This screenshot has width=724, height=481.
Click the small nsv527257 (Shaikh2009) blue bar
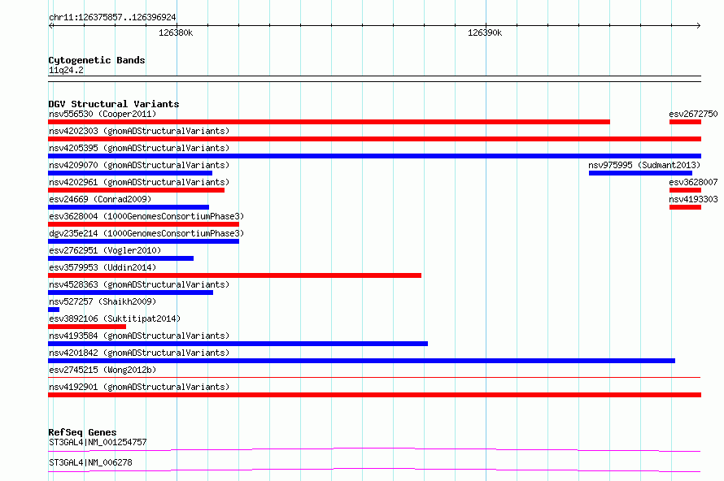coord(54,310)
